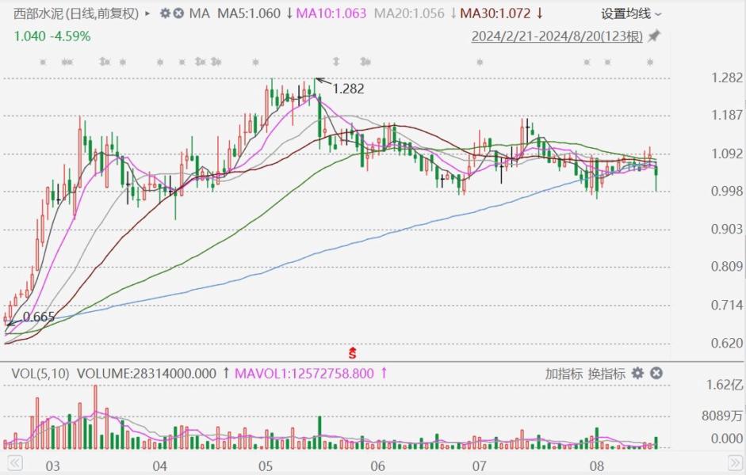Click the 8089万 volume axis label
746x475 pixels.
(x=722, y=416)
